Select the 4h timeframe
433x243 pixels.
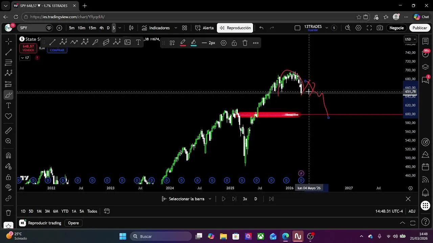tap(101, 28)
